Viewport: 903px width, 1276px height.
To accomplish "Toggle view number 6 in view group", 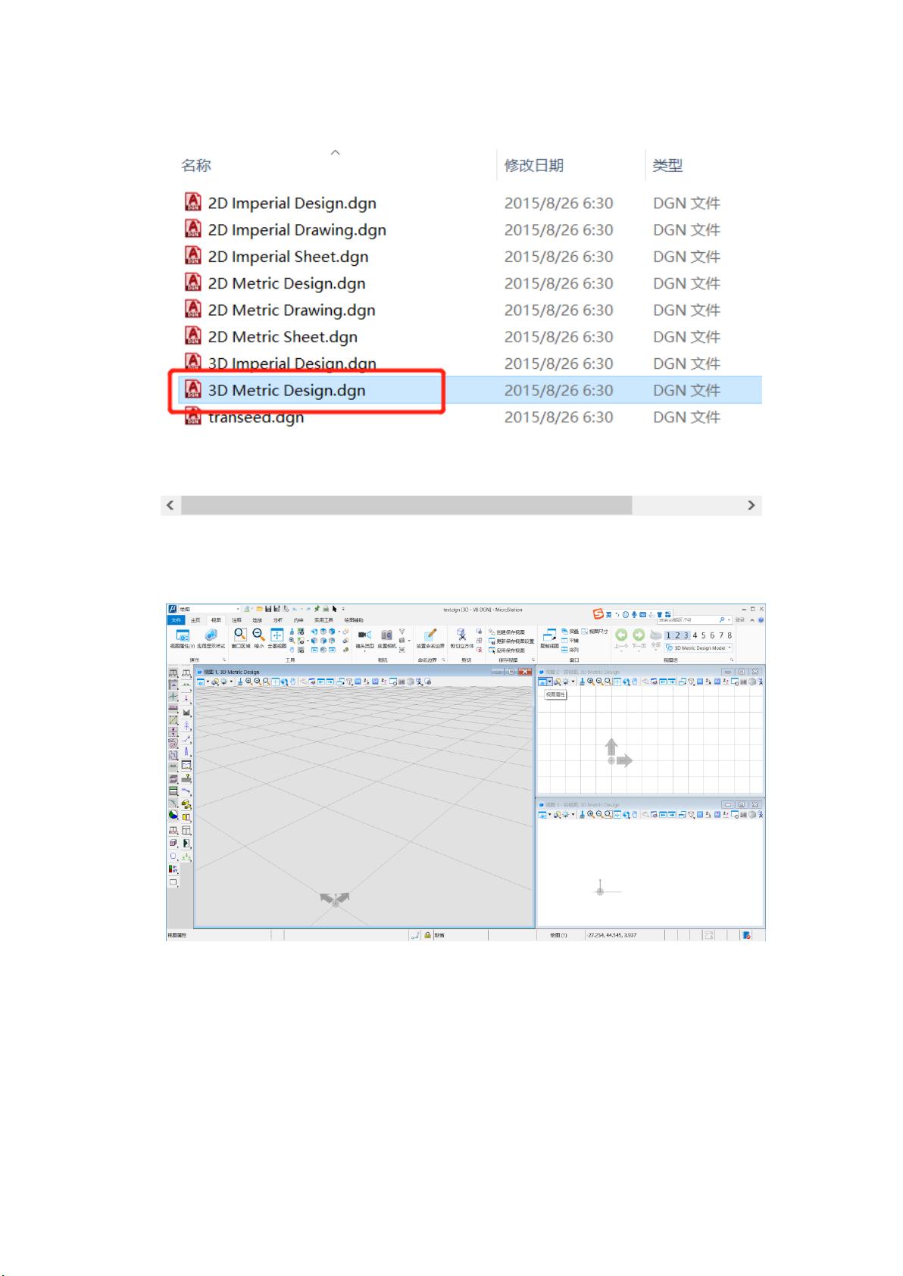I will (x=713, y=635).
